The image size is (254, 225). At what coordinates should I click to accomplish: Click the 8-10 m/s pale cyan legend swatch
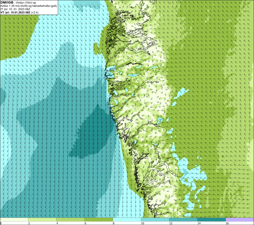[127, 220]
